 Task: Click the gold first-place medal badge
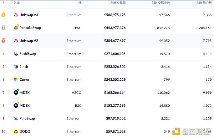tap(4, 15)
